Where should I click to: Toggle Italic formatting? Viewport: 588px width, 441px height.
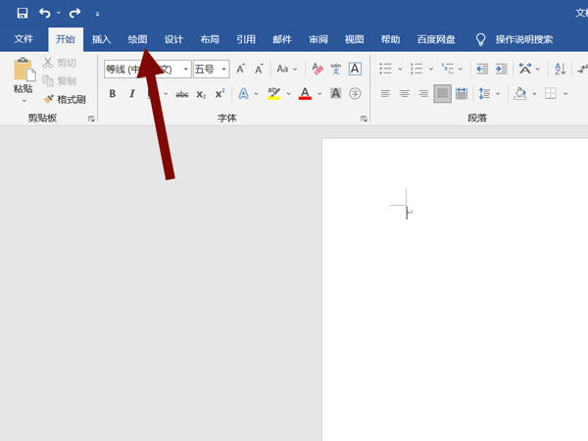click(x=131, y=94)
